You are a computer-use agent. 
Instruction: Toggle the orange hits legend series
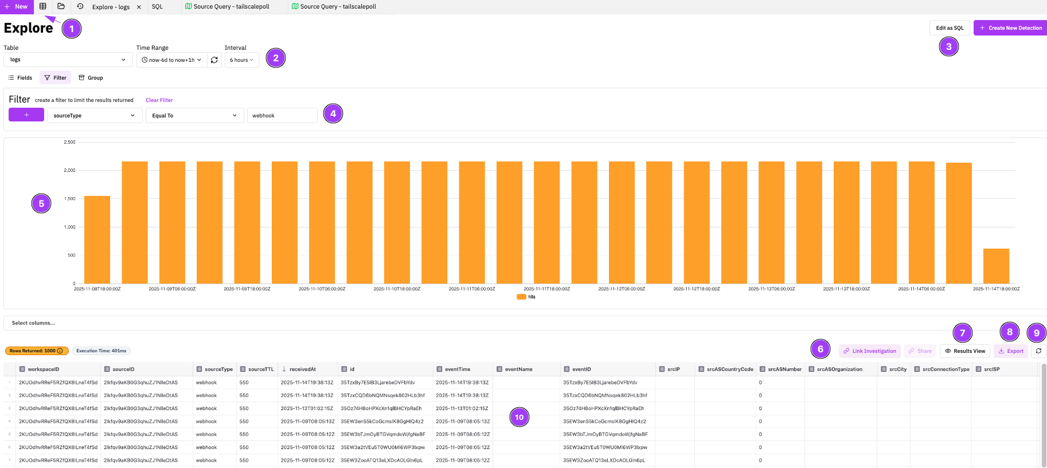click(526, 297)
